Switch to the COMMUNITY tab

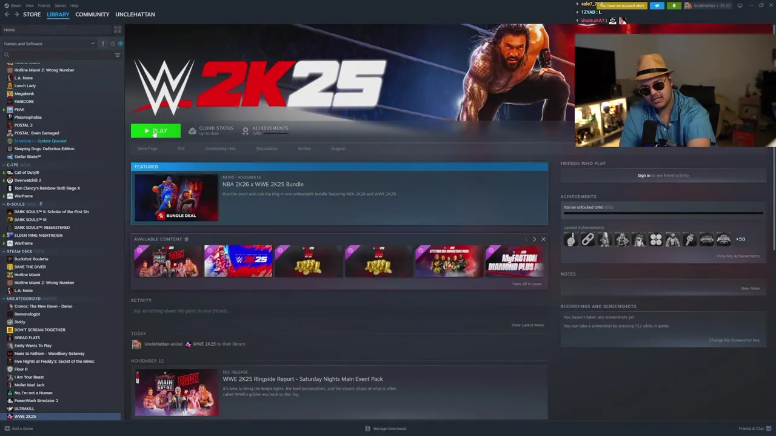click(92, 14)
